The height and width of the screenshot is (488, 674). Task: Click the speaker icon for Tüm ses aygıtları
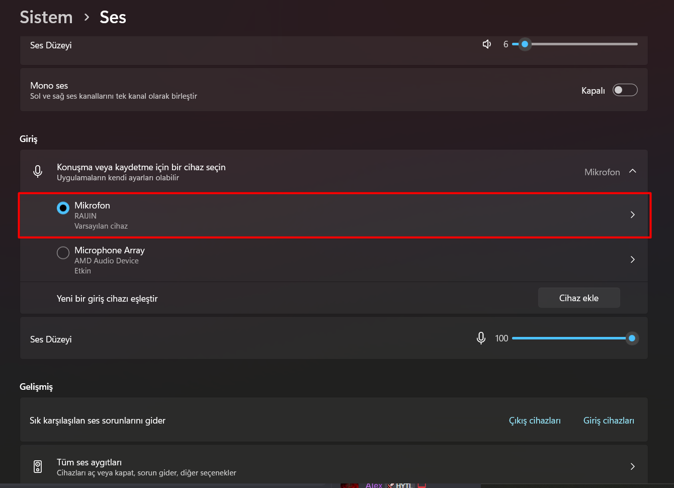tap(38, 466)
